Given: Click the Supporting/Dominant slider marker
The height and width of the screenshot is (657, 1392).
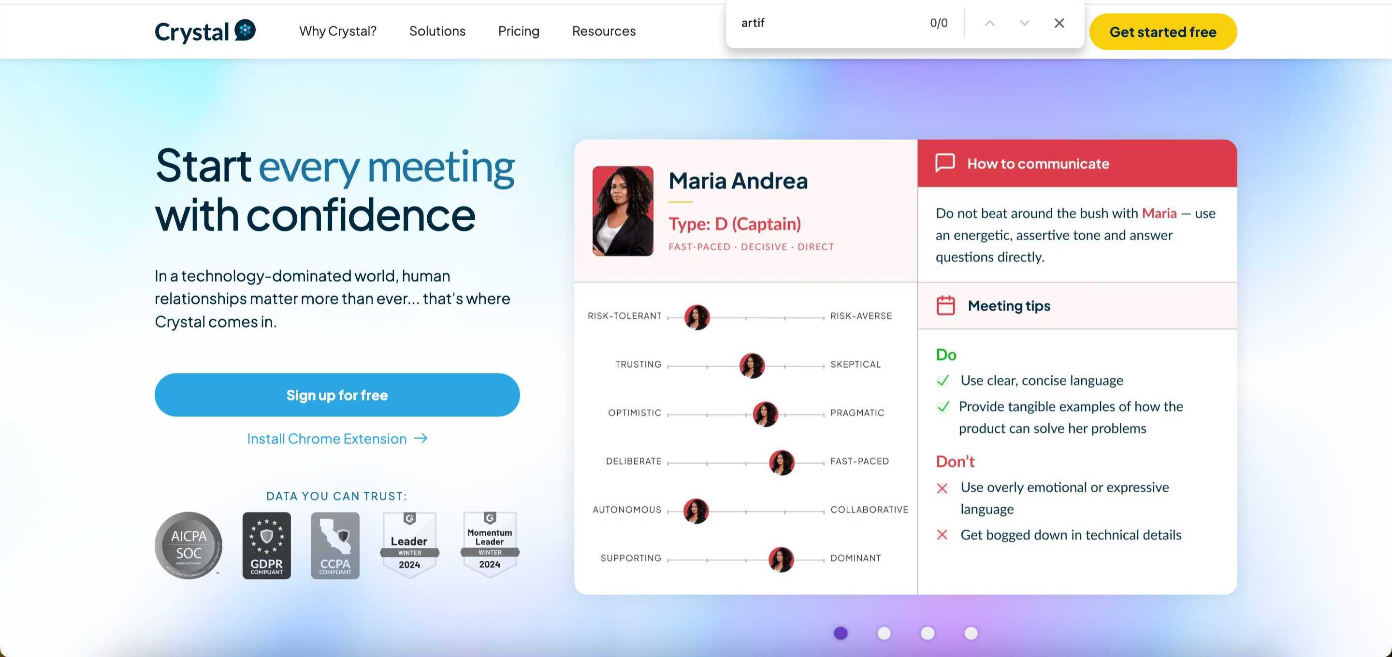Looking at the screenshot, I should (x=782, y=559).
